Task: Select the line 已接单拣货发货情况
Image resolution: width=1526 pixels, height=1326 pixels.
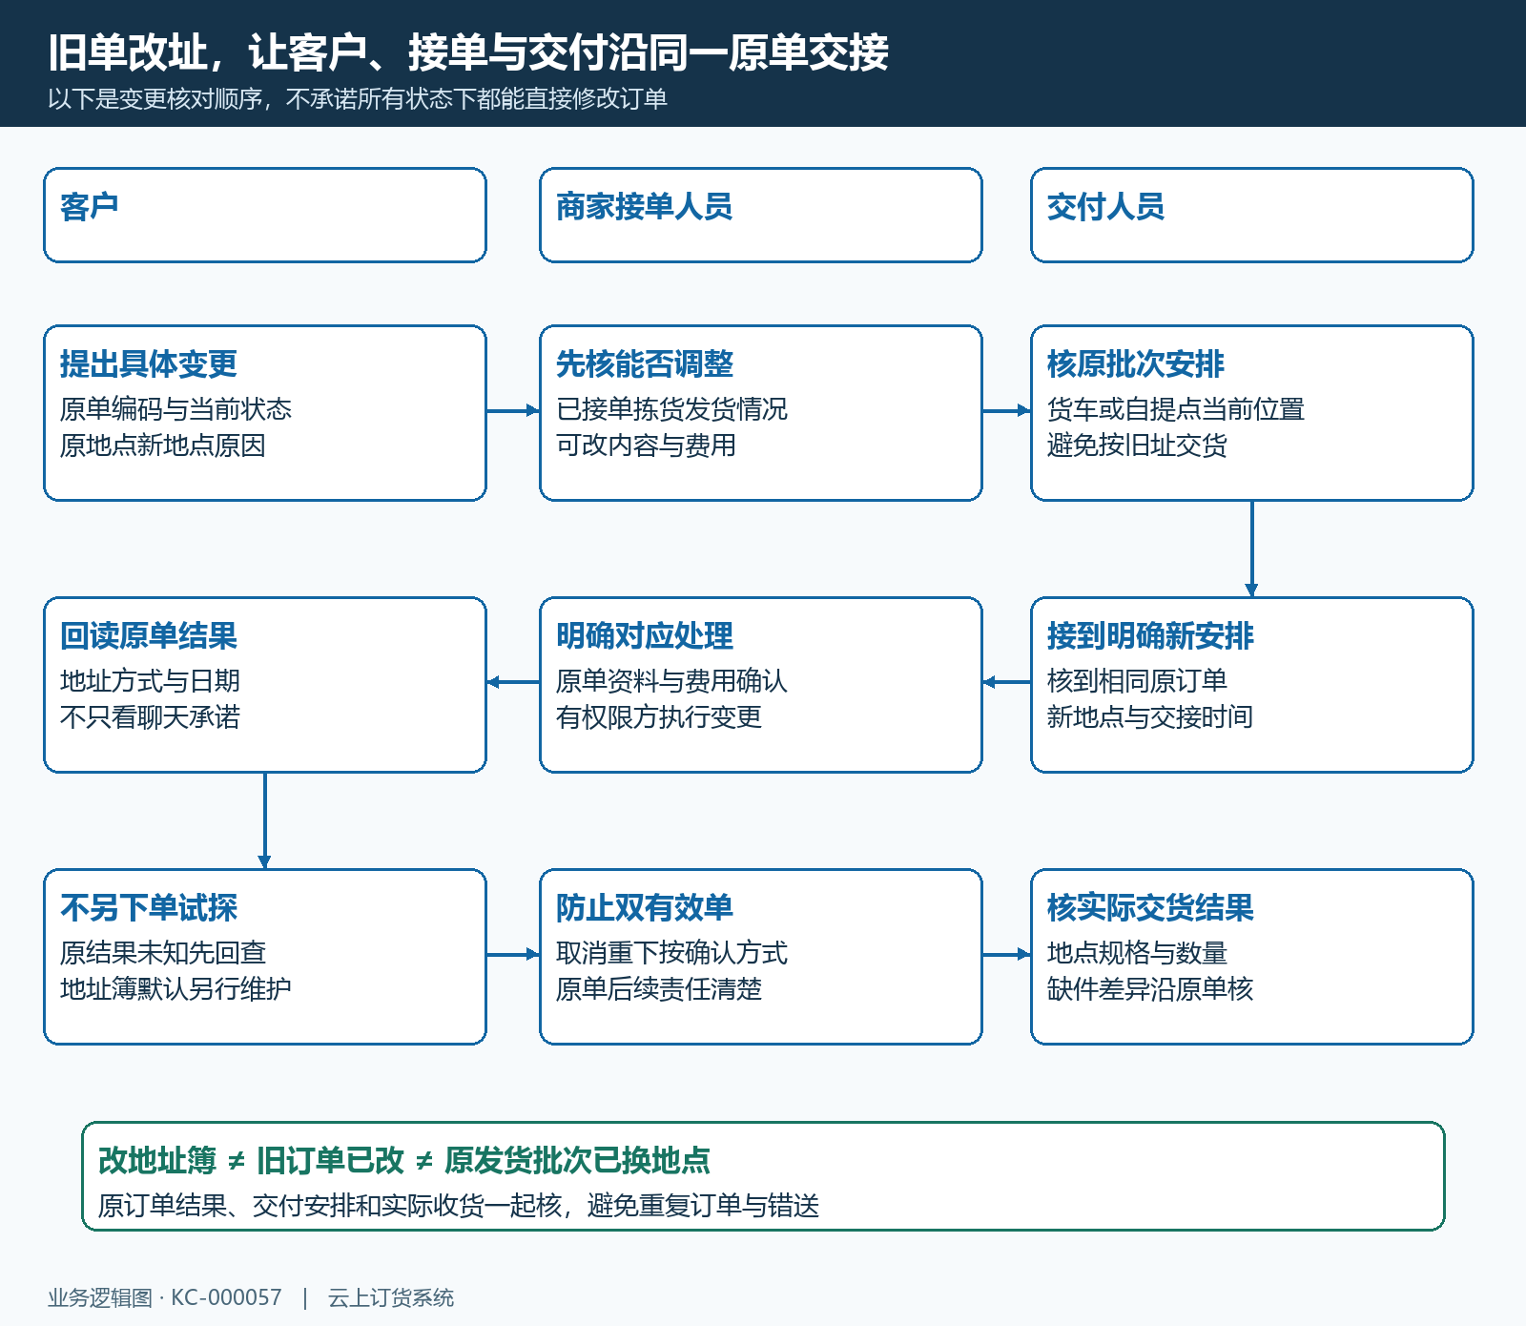Action: click(x=671, y=409)
